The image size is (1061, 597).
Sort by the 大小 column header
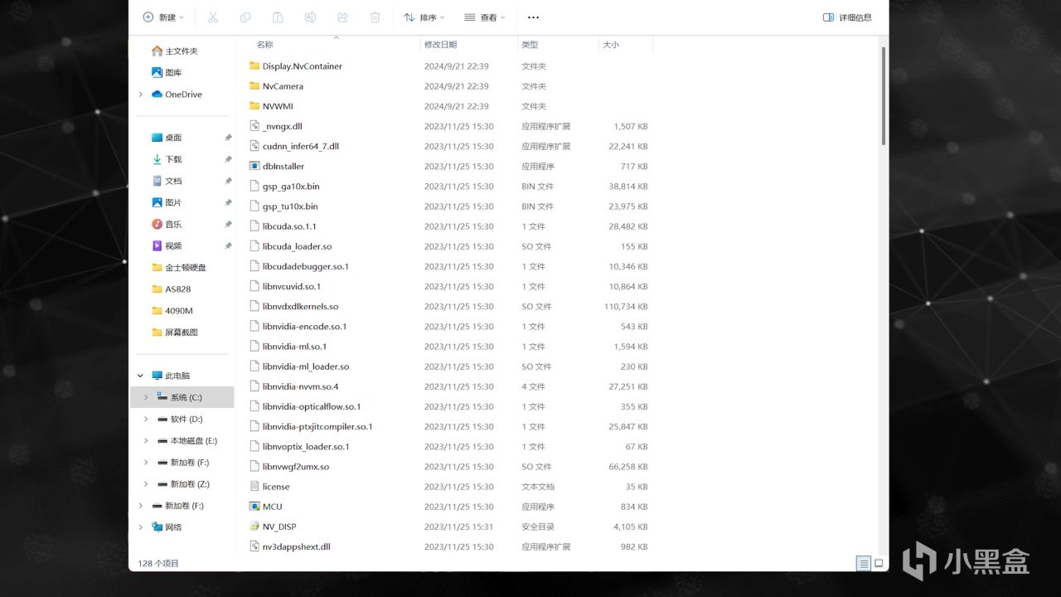pos(611,45)
